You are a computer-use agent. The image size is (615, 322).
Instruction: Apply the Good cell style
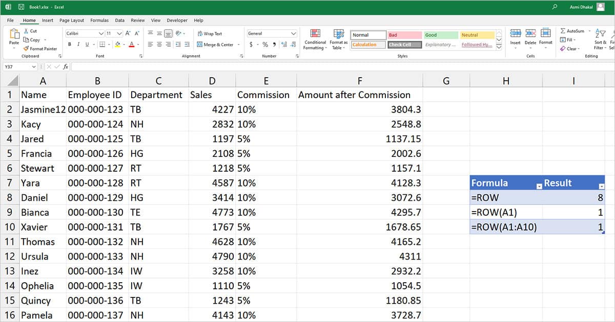coord(440,35)
